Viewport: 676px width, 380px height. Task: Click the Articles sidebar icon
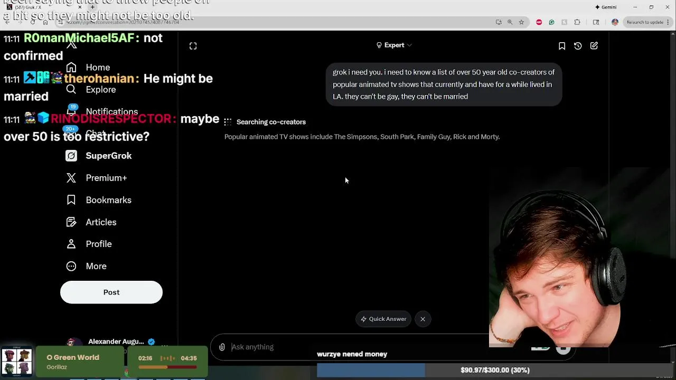pos(71,222)
